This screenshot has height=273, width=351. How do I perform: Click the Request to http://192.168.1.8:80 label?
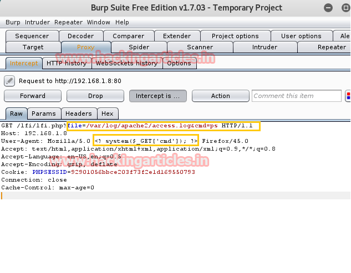point(70,81)
